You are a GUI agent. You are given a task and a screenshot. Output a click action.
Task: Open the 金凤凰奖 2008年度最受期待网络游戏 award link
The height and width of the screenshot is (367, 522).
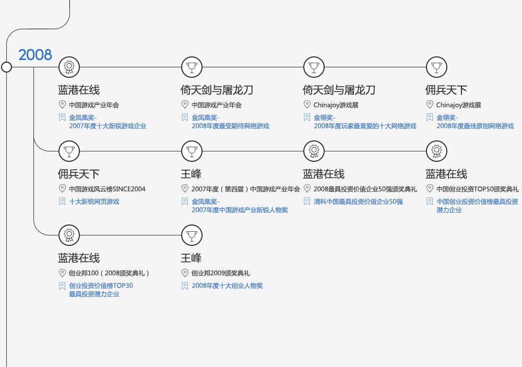point(230,122)
